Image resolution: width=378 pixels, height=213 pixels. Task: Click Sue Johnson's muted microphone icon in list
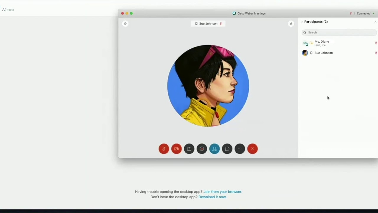[376, 53]
